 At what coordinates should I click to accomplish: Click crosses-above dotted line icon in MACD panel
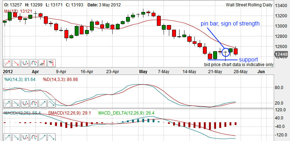7,137
